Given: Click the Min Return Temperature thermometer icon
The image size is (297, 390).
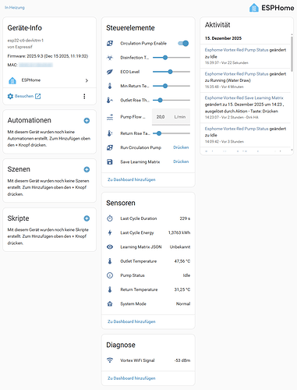Looking at the screenshot, I should tap(110, 86).
